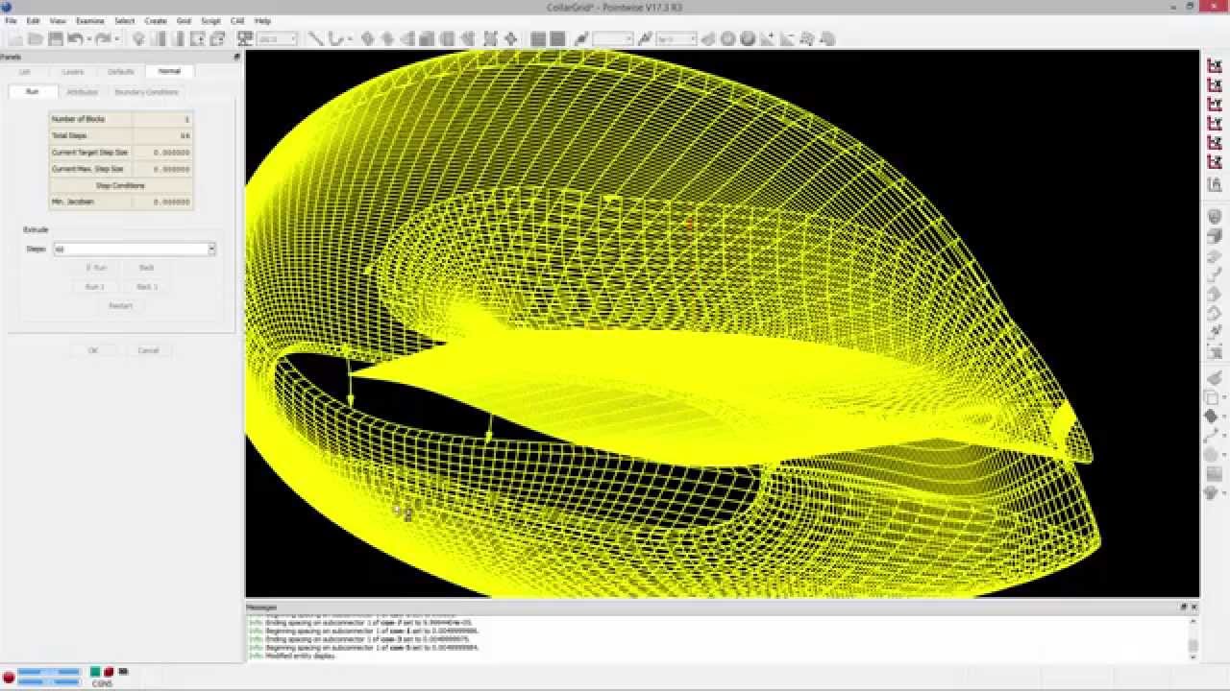The width and height of the screenshot is (1230, 691).
Task: Click the red cube status bar icon
Action: click(x=109, y=672)
